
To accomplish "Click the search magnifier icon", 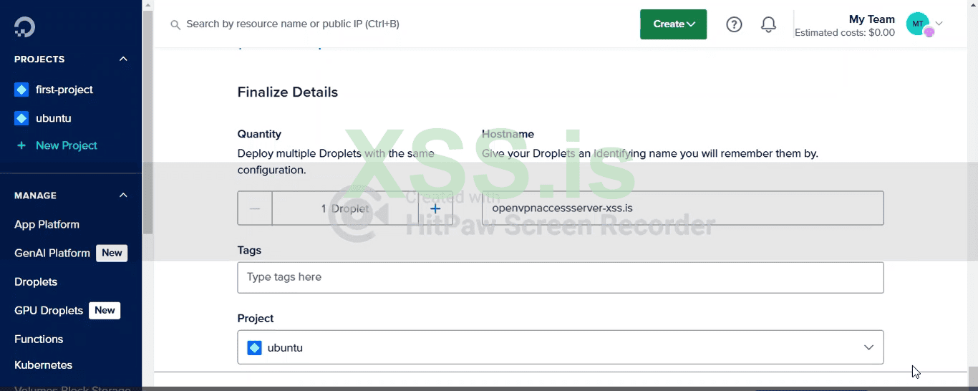I will click(x=175, y=24).
